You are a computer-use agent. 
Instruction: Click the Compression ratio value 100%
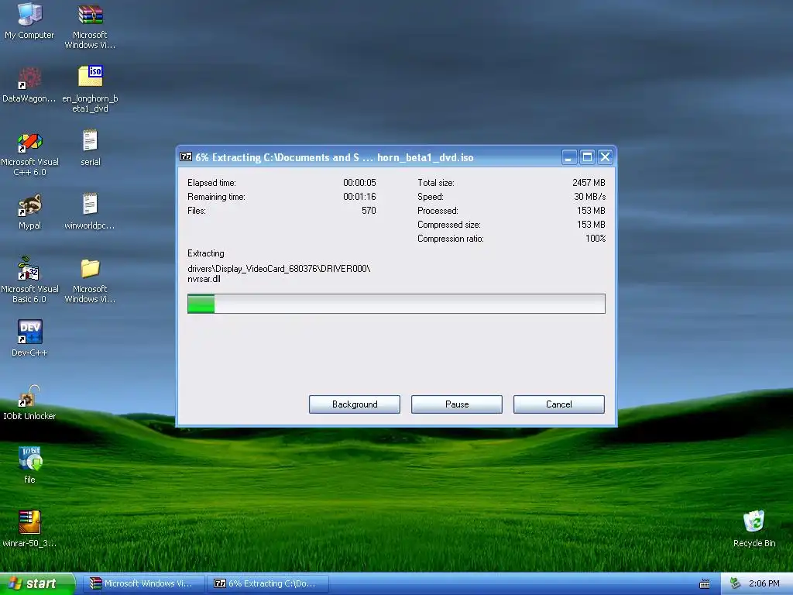[x=596, y=239]
